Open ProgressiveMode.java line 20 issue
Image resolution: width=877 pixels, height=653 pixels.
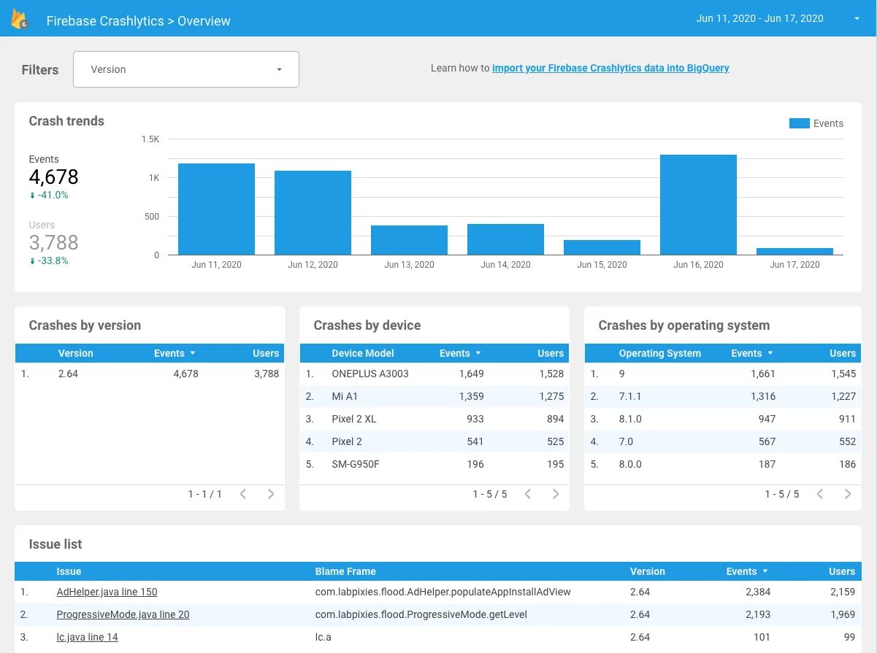[123, 614]
